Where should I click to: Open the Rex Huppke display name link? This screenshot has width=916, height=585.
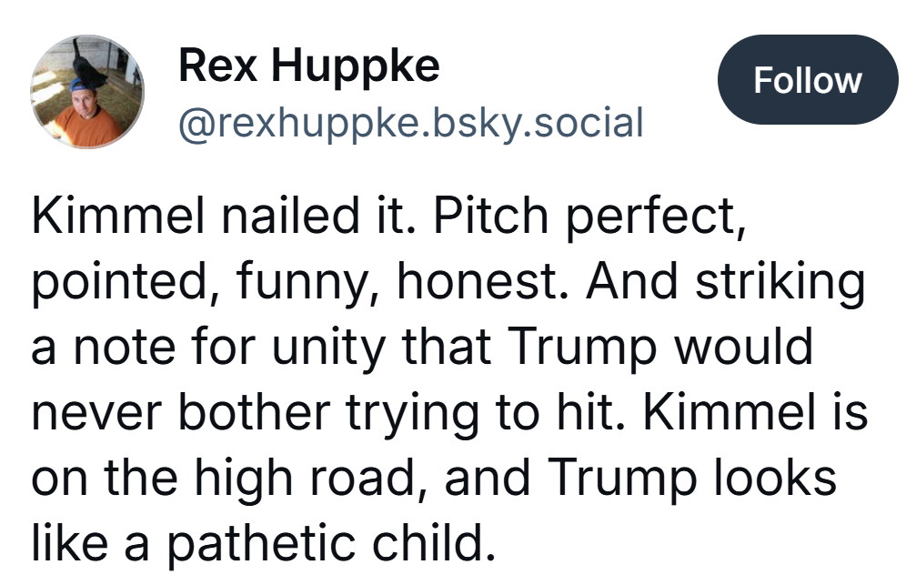click(309, 66)
